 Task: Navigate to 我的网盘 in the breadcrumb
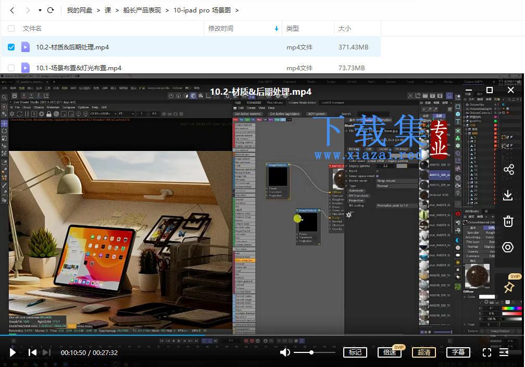(79, 10)
